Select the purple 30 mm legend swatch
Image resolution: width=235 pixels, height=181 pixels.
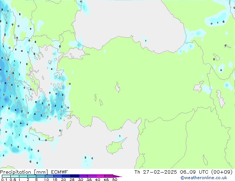83,176
